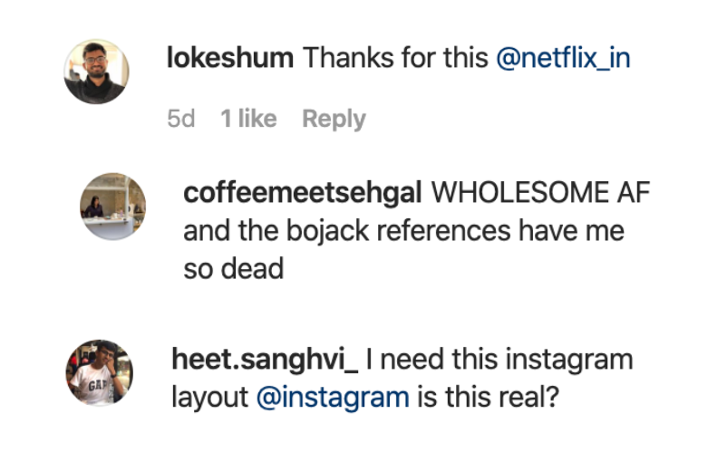The height and width of the screenshot is (462, 727).
Task: Follow the @instagram mention link
Action: [x=333, y=397]
